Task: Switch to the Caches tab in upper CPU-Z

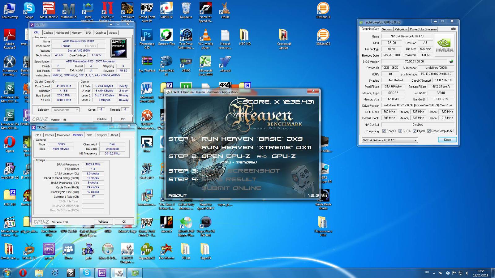Action: [48, 33]
